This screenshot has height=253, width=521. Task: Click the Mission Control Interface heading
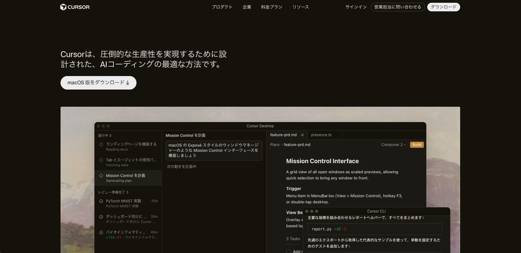point(322,161)
